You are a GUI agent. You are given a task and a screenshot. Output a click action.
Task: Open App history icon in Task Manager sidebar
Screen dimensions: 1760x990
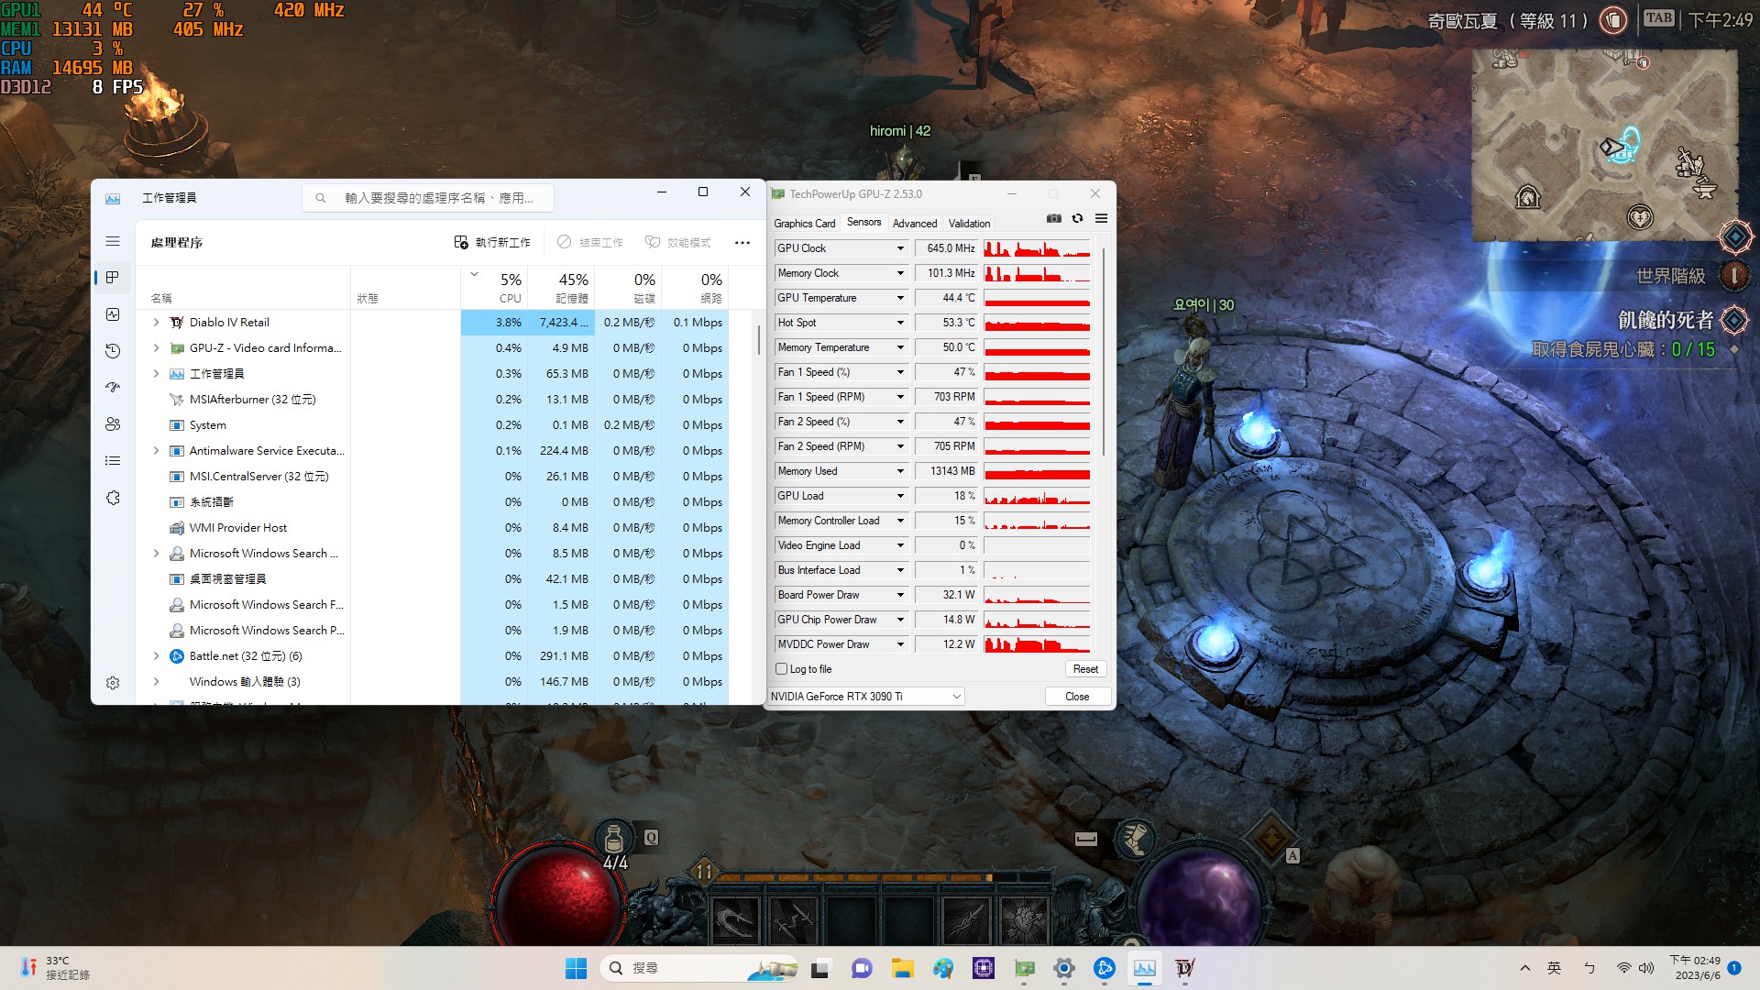click(113, 351)
